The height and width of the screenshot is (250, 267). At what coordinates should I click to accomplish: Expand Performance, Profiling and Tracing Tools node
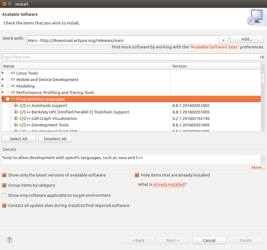(3, 92)
